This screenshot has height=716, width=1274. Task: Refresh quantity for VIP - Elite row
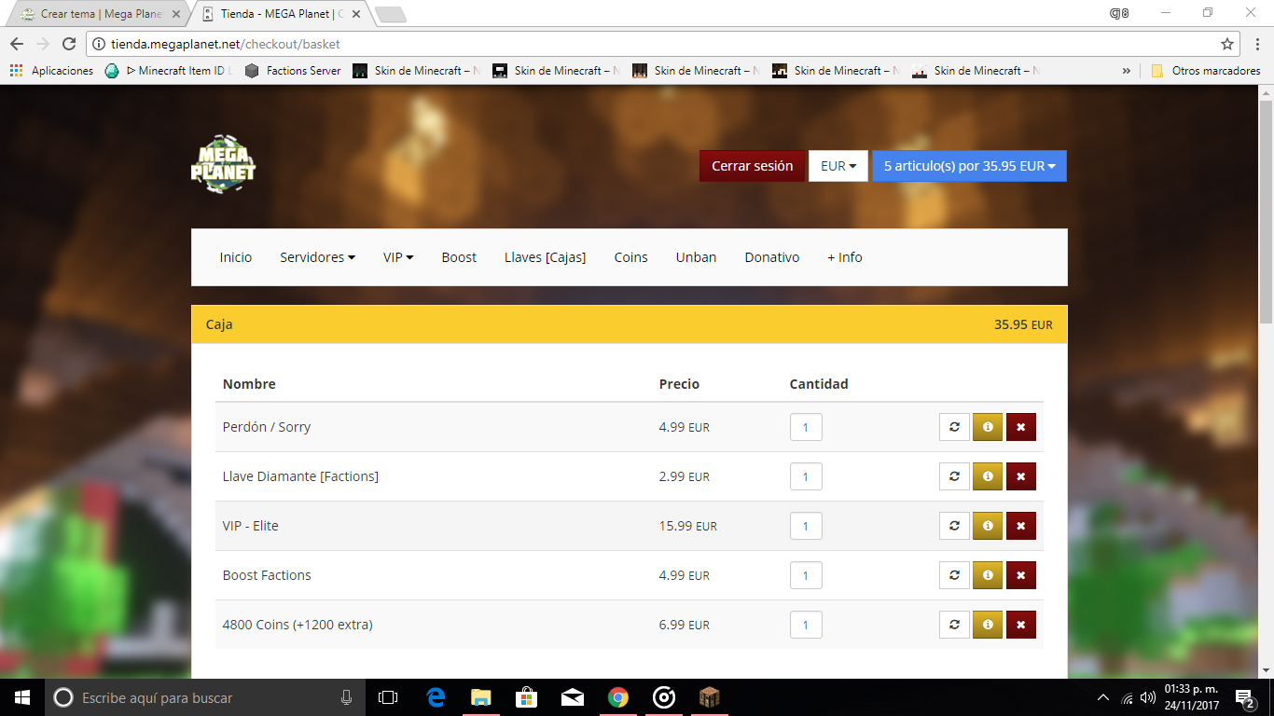click(954, 526)
